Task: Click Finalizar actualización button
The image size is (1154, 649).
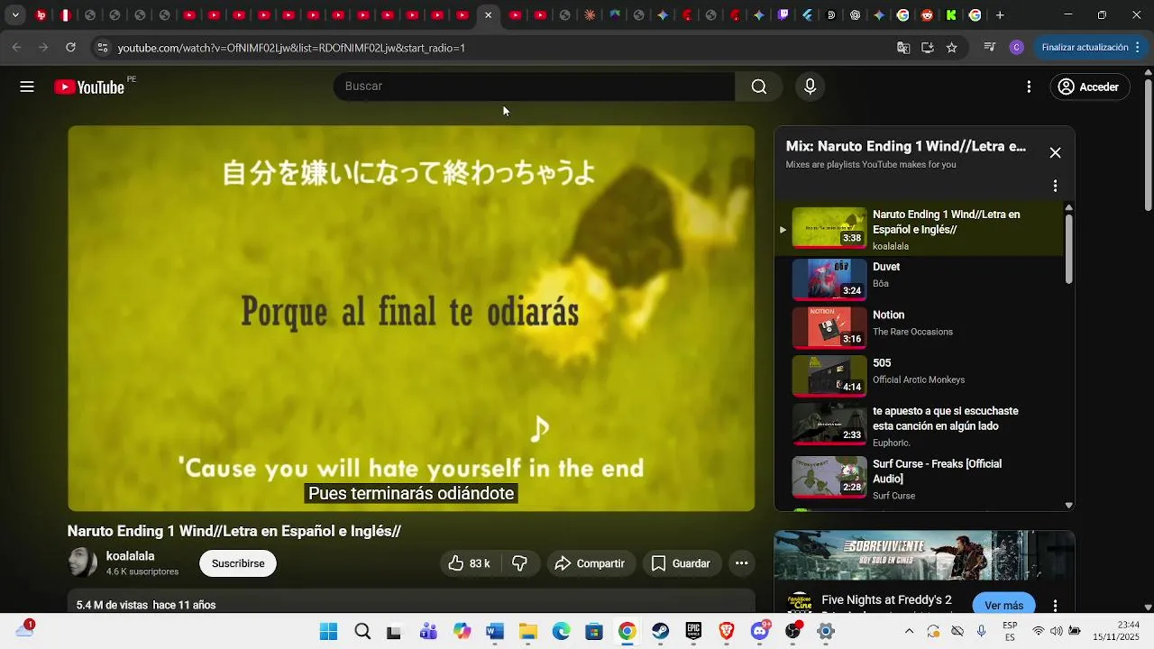Action: tap(1091, 48)
